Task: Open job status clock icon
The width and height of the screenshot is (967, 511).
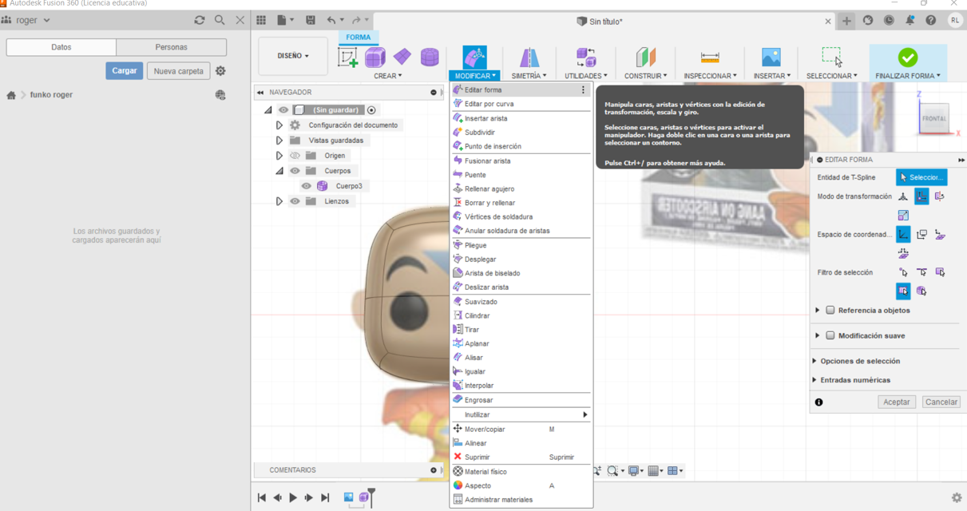Action: click(889, 21)
